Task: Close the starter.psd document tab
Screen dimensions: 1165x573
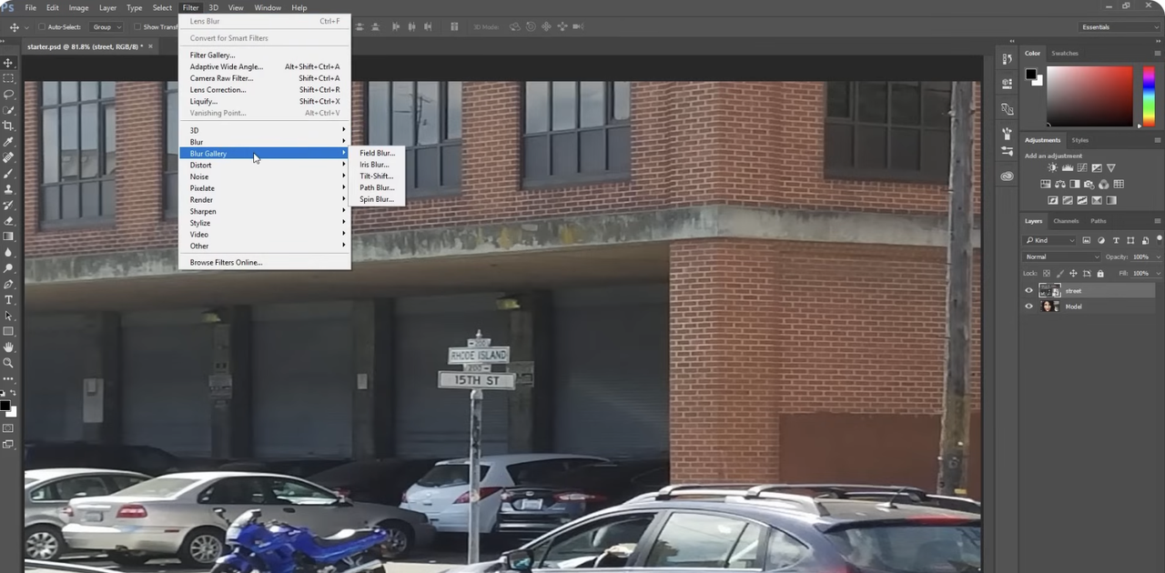Action: 150,45
